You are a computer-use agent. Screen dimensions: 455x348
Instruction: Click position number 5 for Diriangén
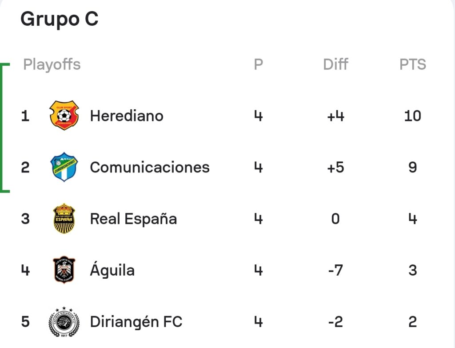(x=25, y=322)
